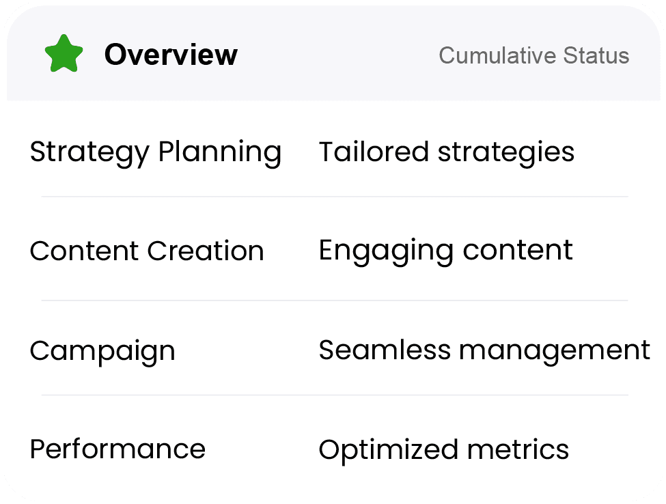Click the Tailored strategies text
Screen dimensions: 666x504
pyautogui.click(x=447, y=152)
